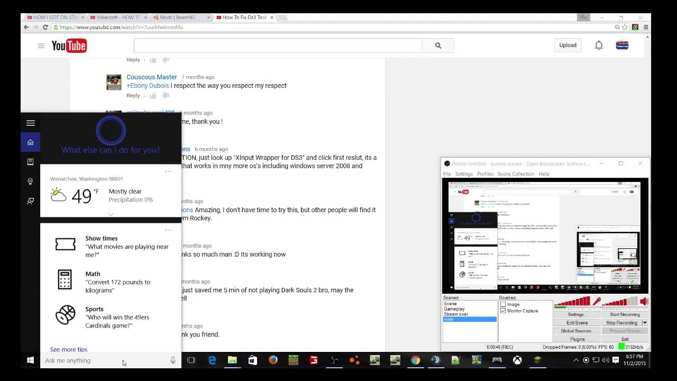Image resolution: width=677 pixels, height=381 pixels.
Task: Open the OBS Help menu
Action: (544, 174)
